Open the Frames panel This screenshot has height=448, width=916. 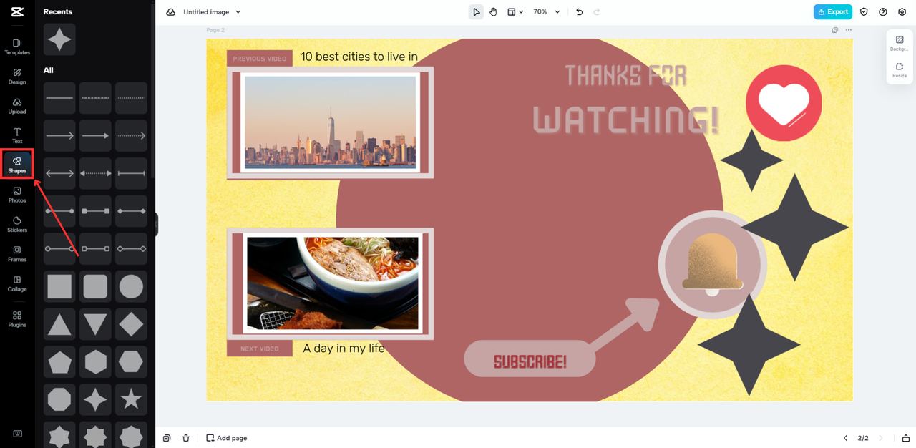17,254
